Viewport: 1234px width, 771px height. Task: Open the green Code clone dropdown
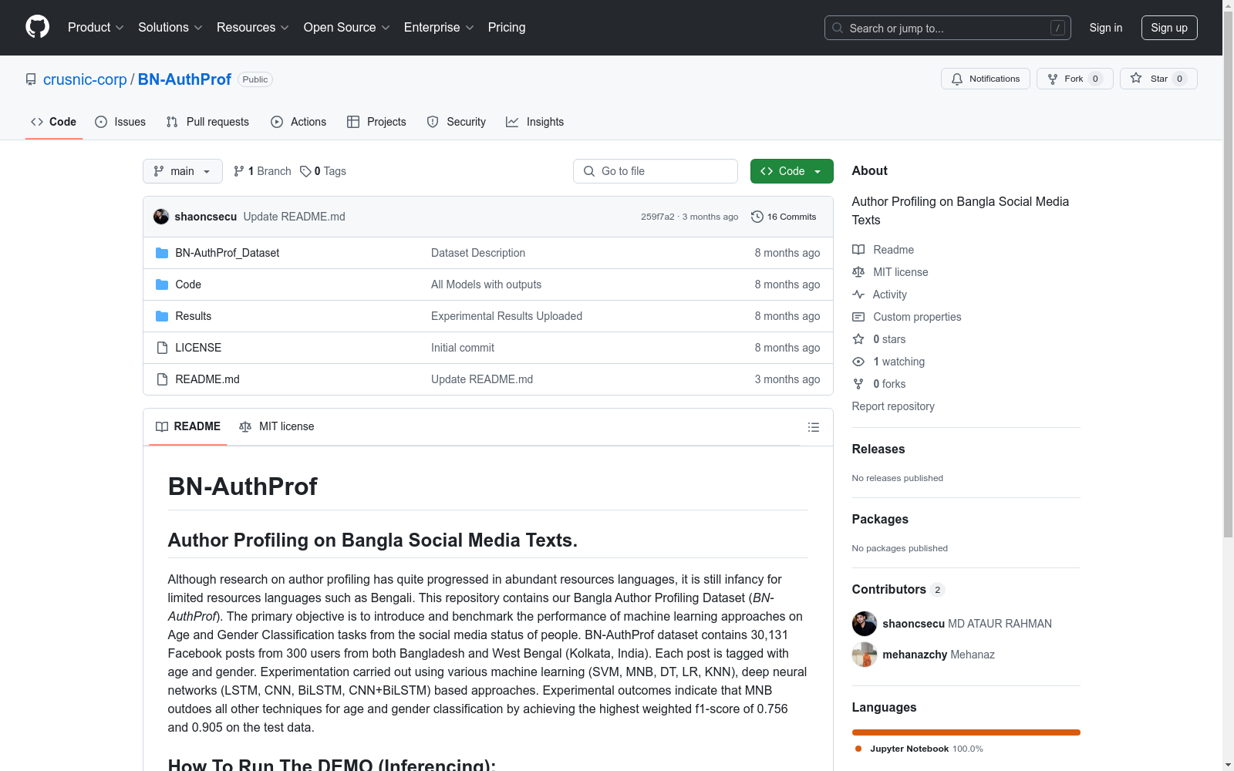(792, 171)
